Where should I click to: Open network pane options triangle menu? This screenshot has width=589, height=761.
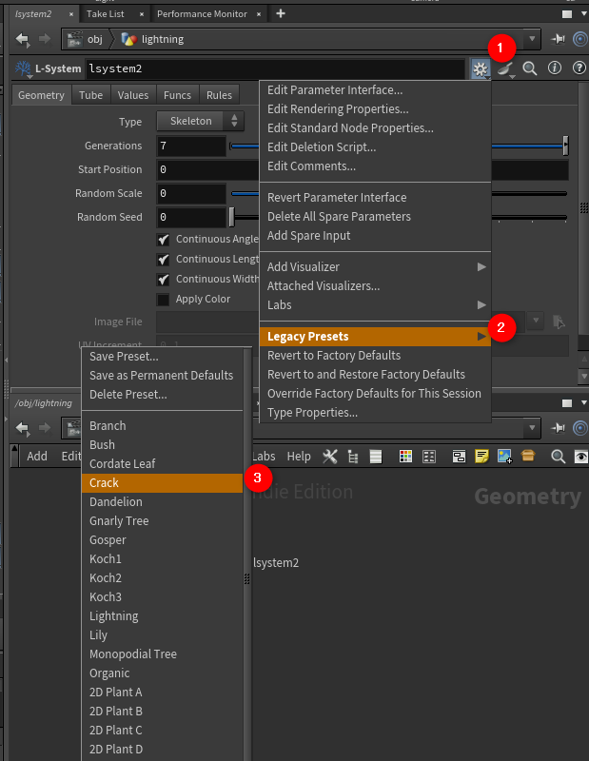point(583,402)
